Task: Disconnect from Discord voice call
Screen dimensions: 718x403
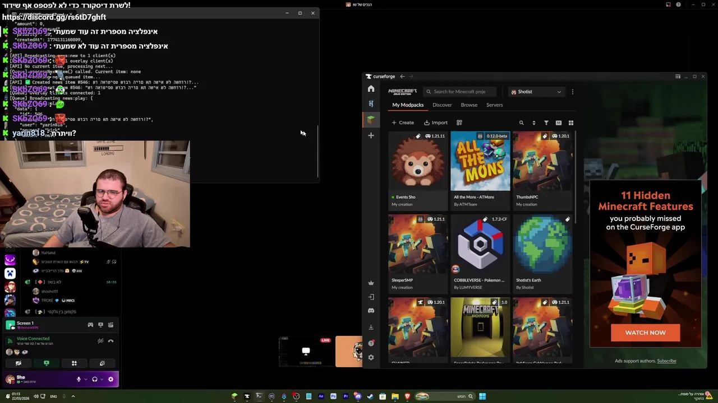Action: click(x=111, y=341)
